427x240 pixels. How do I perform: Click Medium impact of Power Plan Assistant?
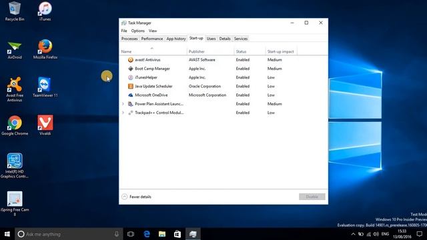(274, 104)
